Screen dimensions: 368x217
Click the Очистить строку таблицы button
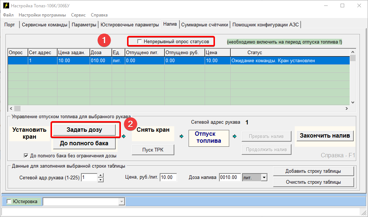(313, 182)
